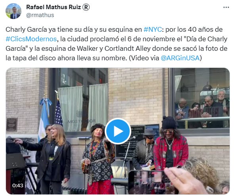Select the woman wearing the red skirt
This screenshot has height=196, width=234.
[x=98, y=159]
